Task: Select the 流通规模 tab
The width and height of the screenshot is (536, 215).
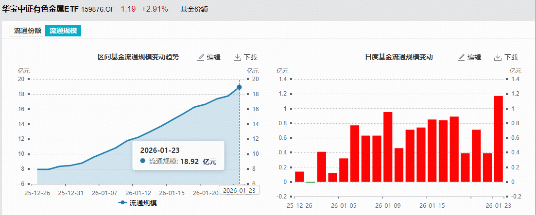Action: 63,31
